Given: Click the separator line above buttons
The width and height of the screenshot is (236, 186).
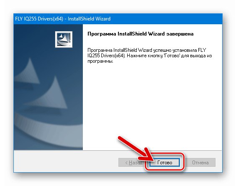Looking at the screenshot, I should tap(118, 150).
